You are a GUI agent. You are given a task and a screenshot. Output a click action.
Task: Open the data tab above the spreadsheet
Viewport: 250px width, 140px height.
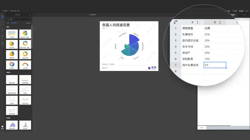233,15
